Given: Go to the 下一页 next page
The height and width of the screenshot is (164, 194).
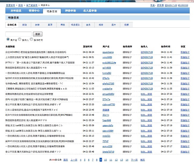Looking at the screenshot, I should click(x=134, y=160).
